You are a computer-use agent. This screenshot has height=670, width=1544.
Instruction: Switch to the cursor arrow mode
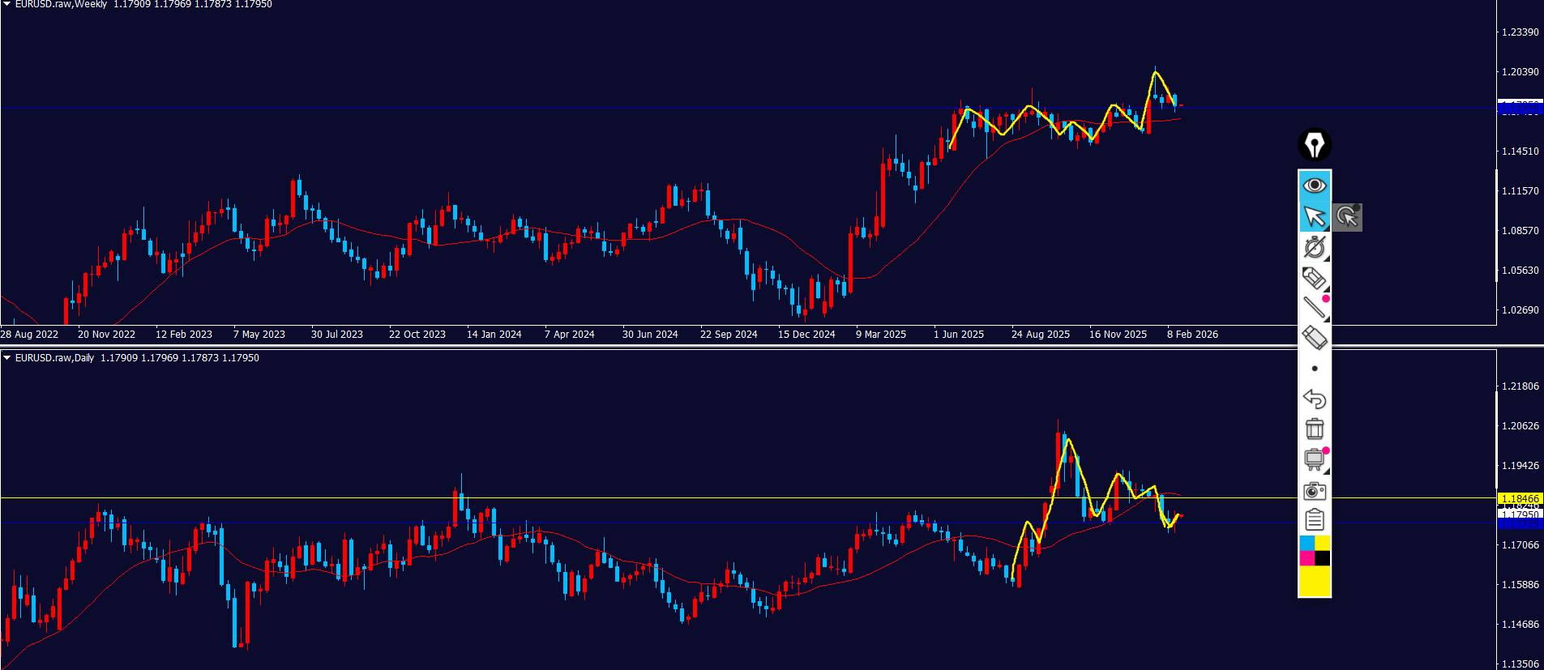(1314, 217)
